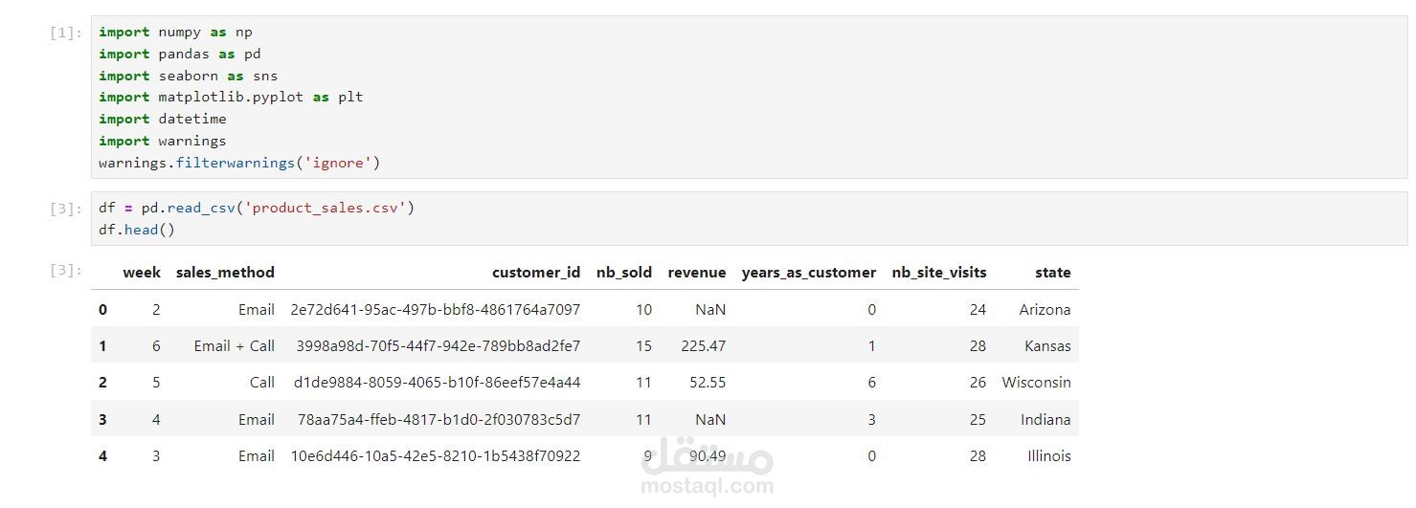Select the 'years_as_customer' column header
1416x508 pixels.
coord(808,273)
